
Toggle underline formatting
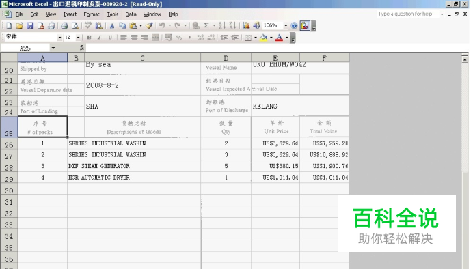click(110, 38)
